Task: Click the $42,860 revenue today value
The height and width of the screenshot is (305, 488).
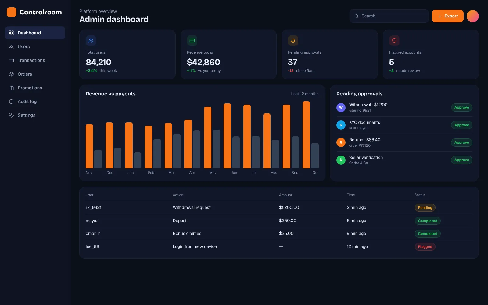Action: pos(203,62)
